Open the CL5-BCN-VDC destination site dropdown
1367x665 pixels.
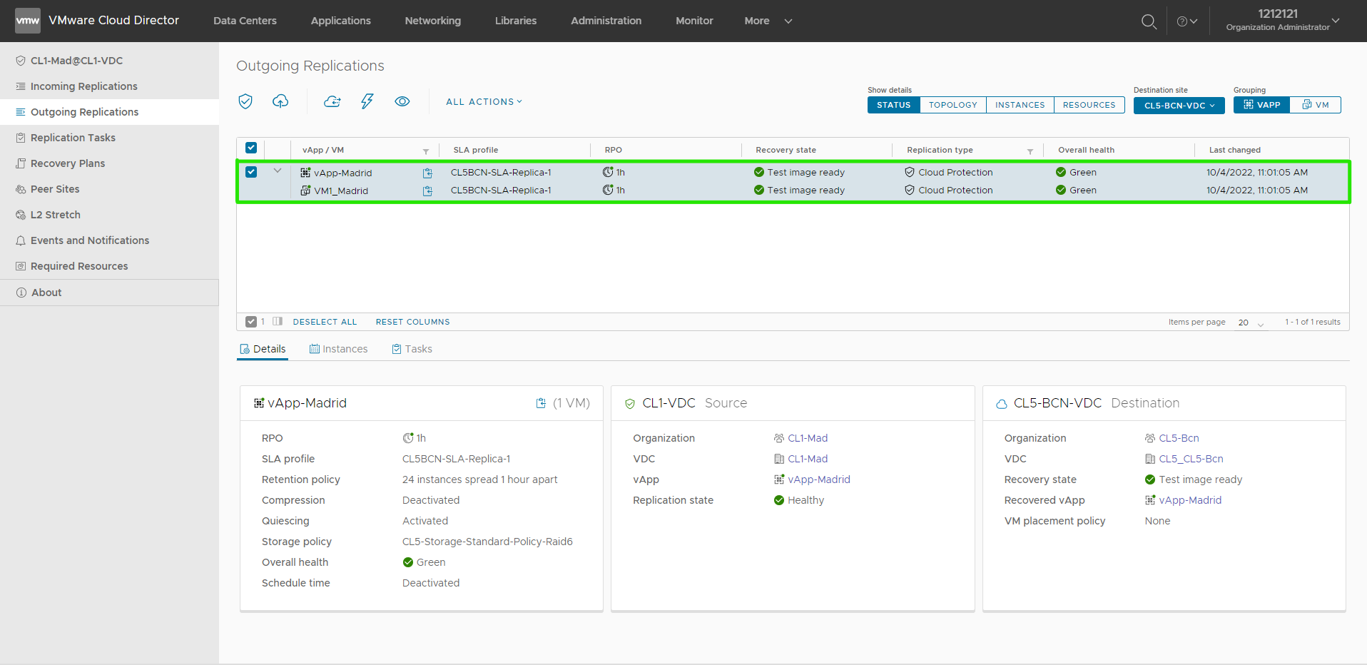point(1179,106)
